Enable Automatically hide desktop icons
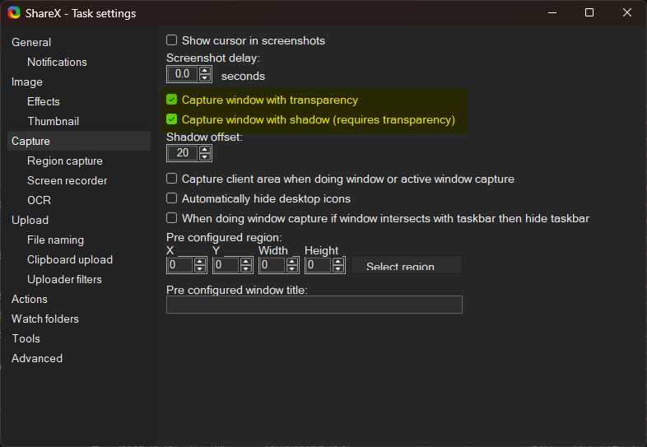This screenshot has height=447, width=647. [172, 198]
